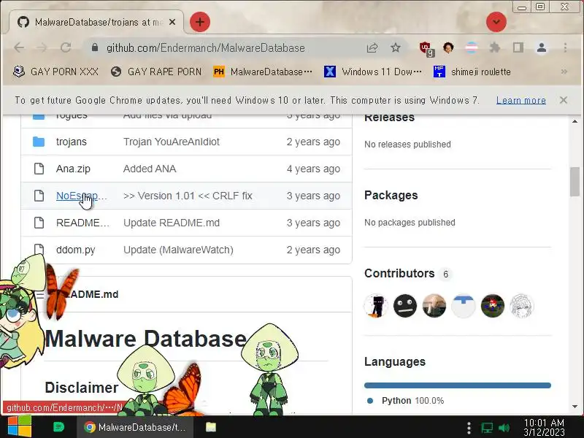The width and height of the screenshot is (584, 438).
Task: Go back with the browser back arrow
Action: coord(19,47)
